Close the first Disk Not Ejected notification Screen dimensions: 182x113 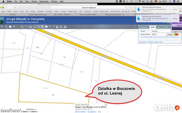[175, 9]
